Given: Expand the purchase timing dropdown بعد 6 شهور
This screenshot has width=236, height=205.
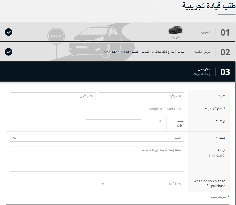Looking at the screenshot, I should tap(141, 183).
